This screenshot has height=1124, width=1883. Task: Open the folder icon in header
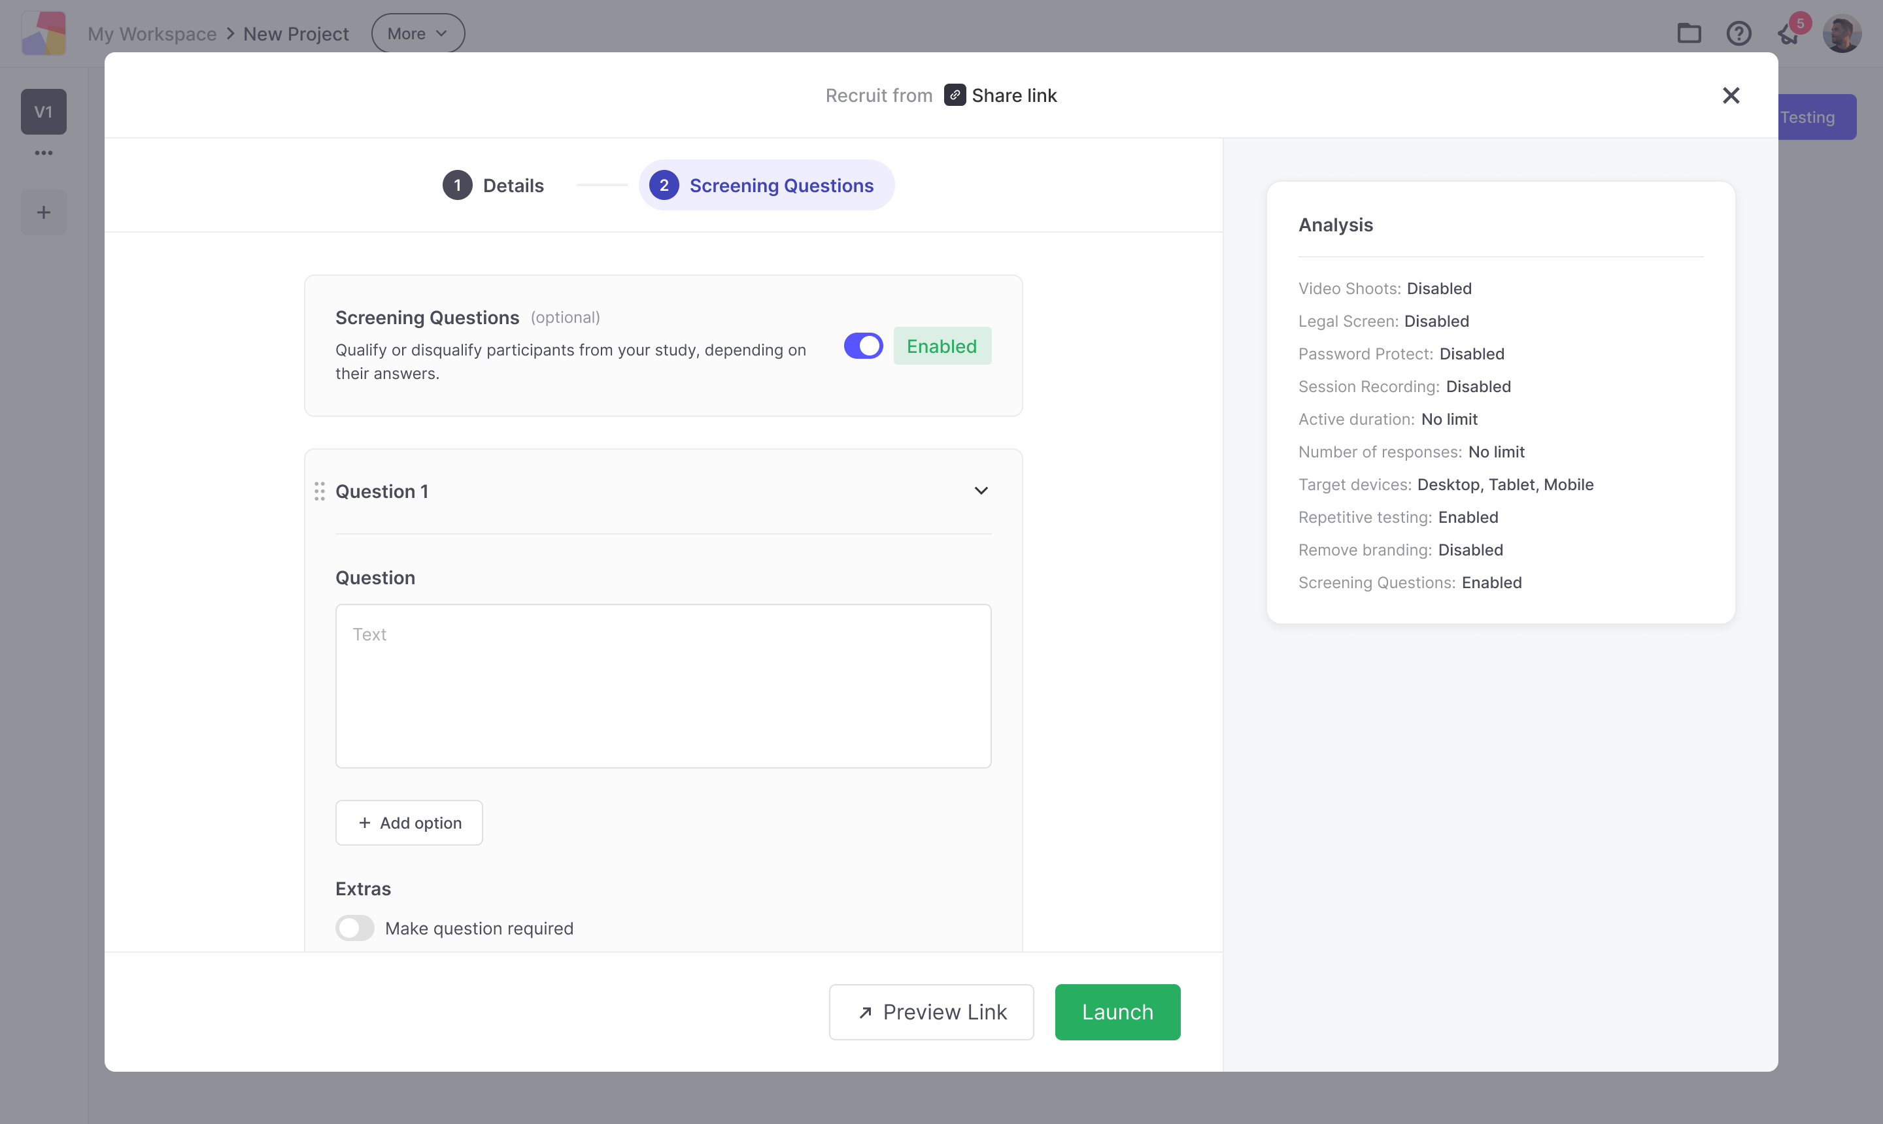[x=1689, y=33]
